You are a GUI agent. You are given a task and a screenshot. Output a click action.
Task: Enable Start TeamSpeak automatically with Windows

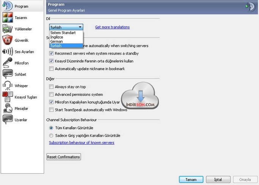pos(51,110)
